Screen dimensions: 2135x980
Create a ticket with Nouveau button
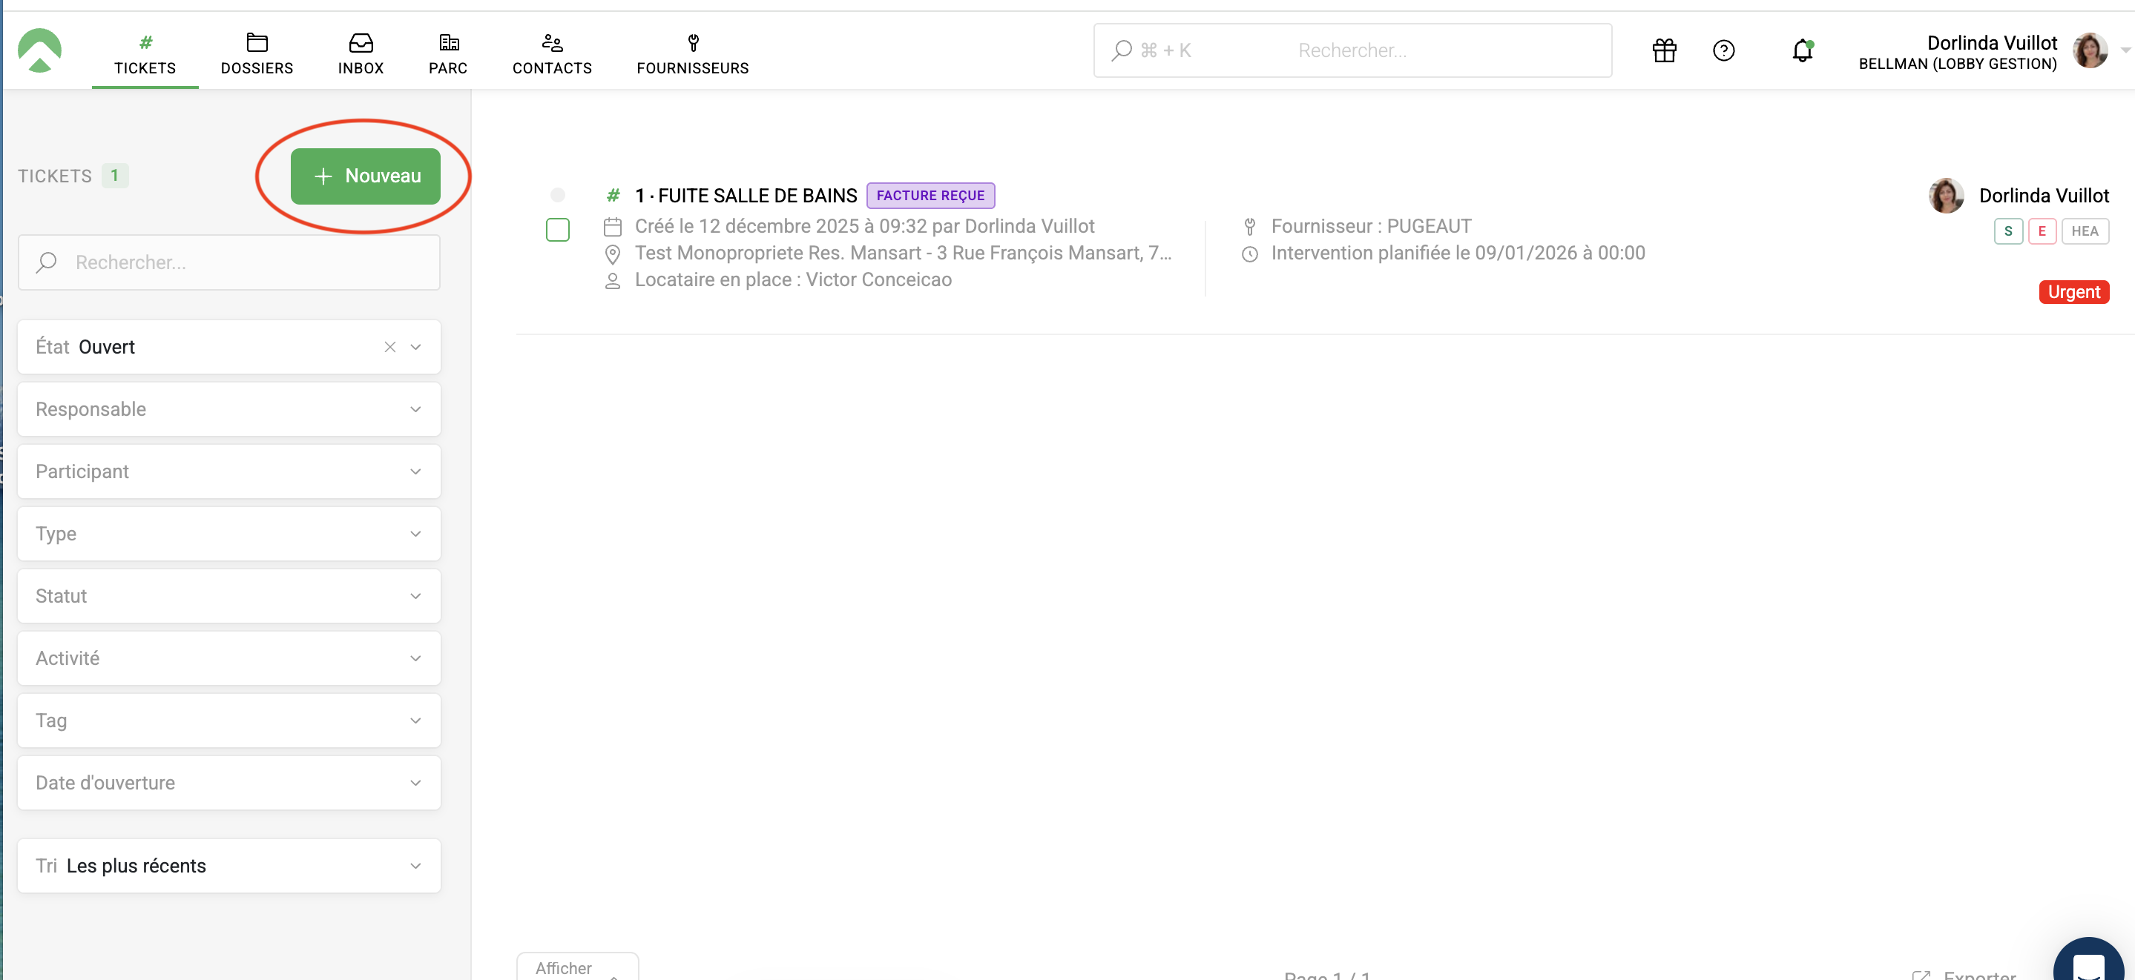(366, 176)
